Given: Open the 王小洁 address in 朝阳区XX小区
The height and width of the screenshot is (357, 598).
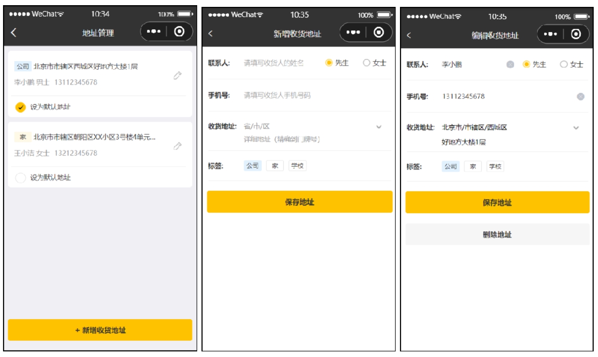Looking at the screenshot, I should [95, 137].
